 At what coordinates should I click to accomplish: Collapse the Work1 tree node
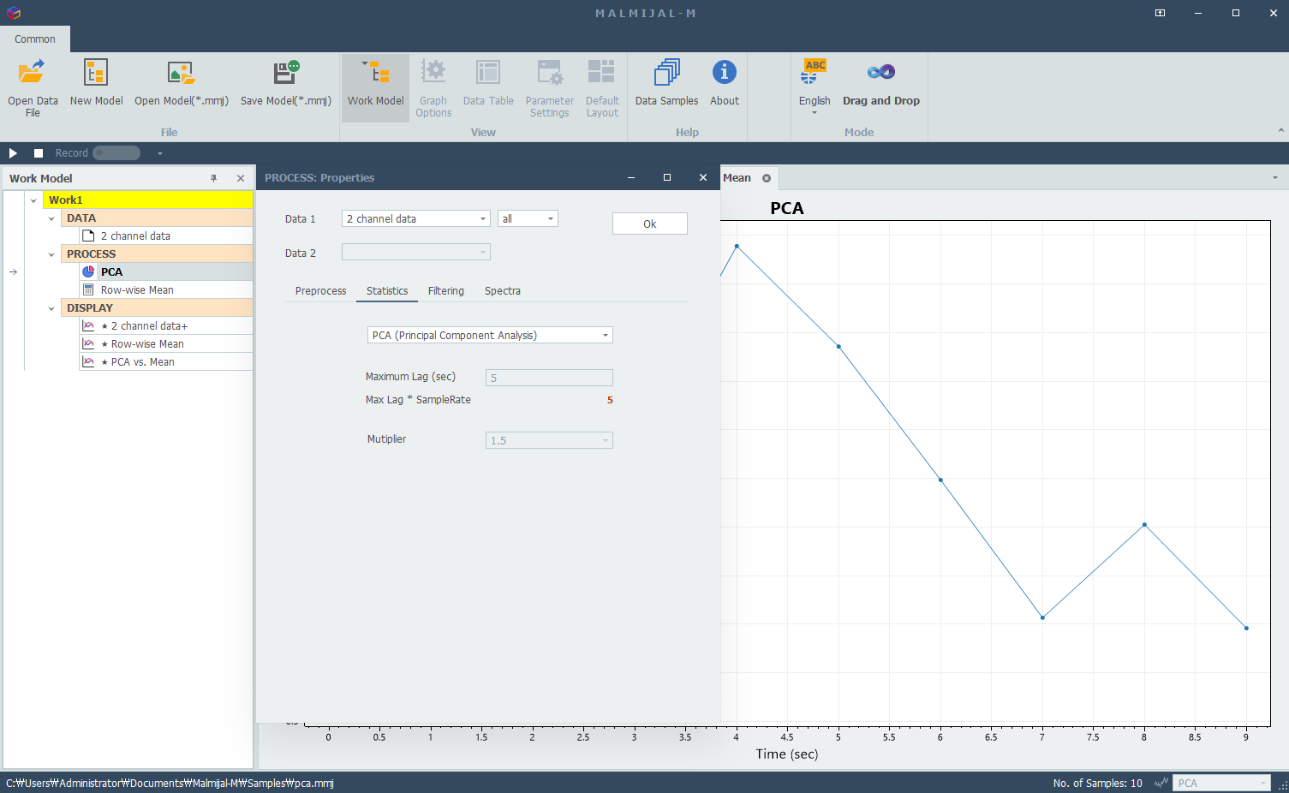point(33,200)
